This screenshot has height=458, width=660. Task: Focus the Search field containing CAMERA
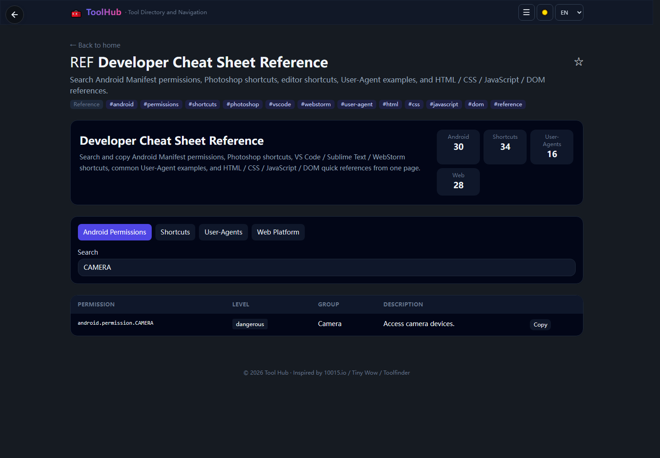point(327,267)
